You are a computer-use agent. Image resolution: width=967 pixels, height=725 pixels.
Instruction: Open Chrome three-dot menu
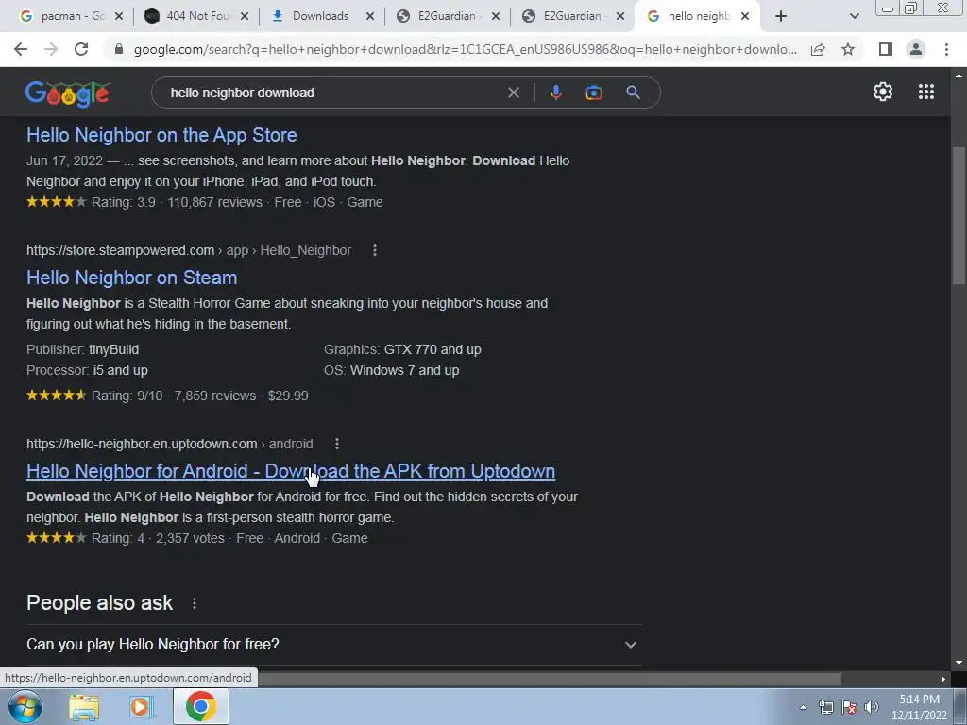[946, 49]
